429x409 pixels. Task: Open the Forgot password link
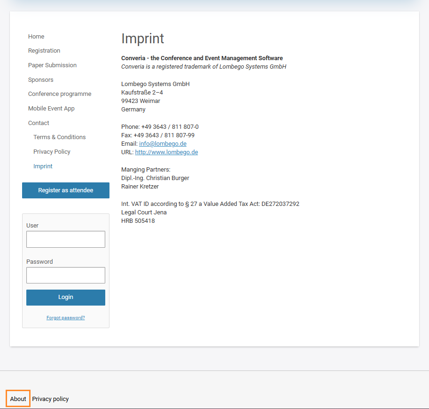point(65,317)
